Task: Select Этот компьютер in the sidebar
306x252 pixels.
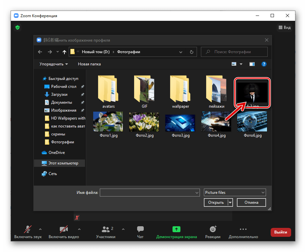Action: pyautogui.click(x=63, y=163)
